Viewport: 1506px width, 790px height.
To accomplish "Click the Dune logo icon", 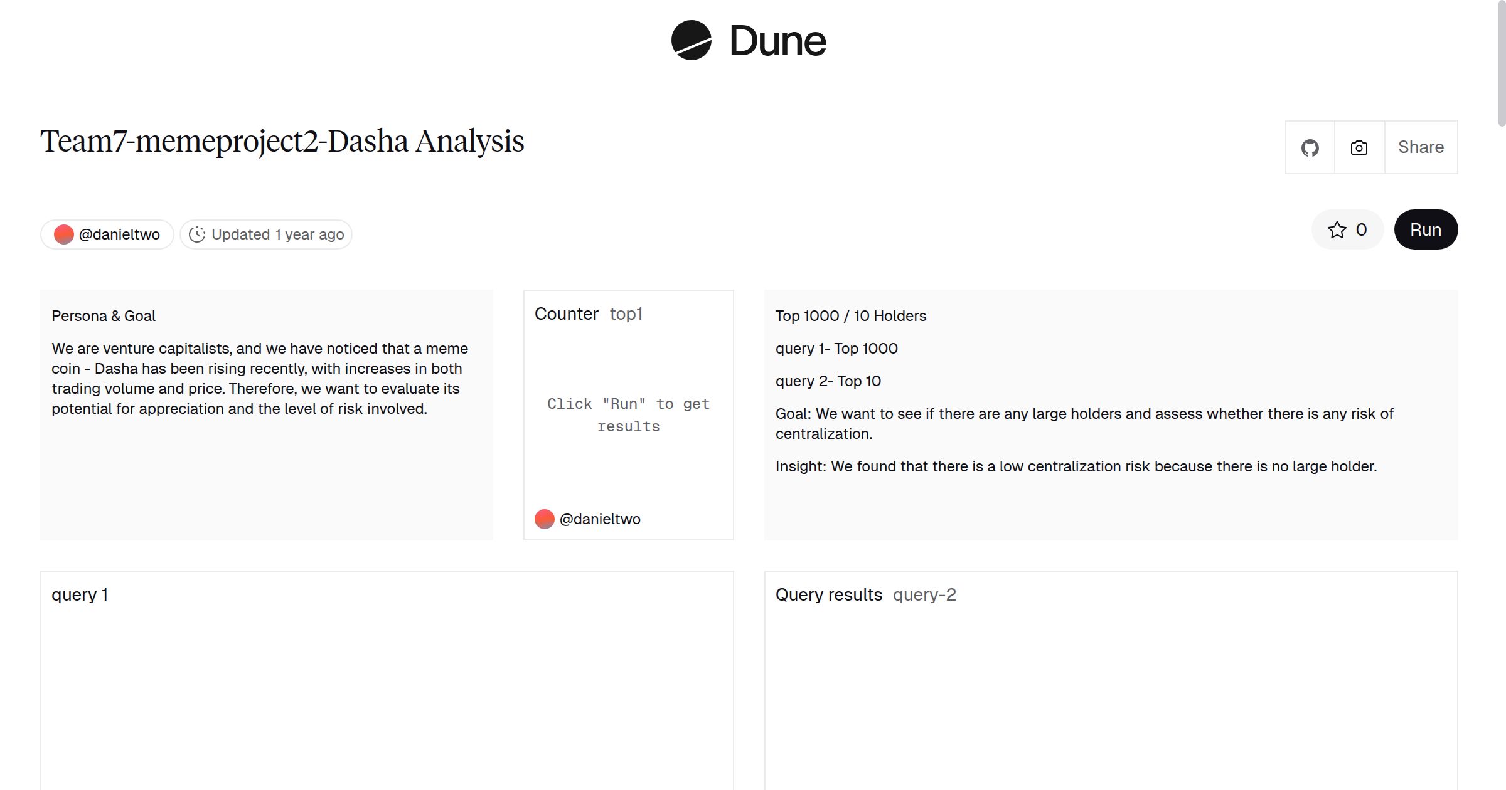I will [691, 40].
